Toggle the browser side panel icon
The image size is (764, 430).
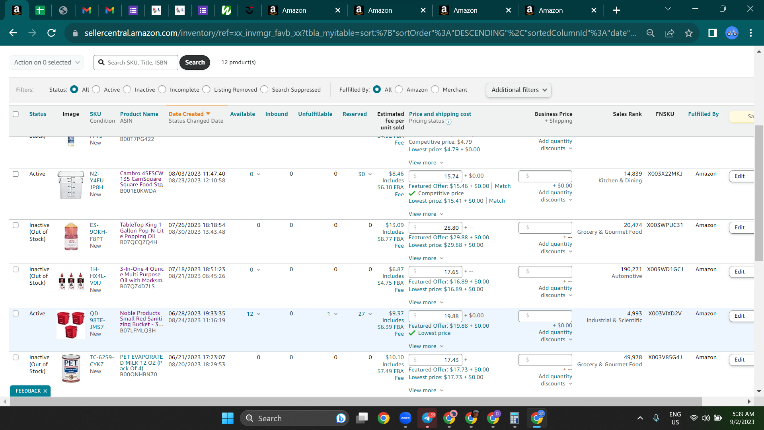(x=712, y=33)
